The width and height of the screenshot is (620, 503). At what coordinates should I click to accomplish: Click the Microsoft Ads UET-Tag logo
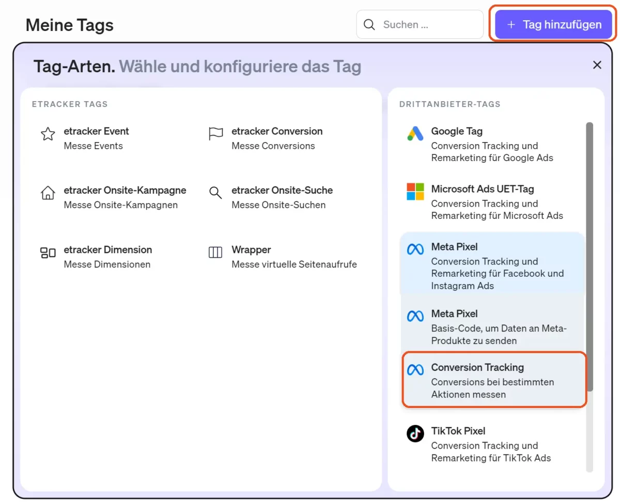(x=415, y=192)
